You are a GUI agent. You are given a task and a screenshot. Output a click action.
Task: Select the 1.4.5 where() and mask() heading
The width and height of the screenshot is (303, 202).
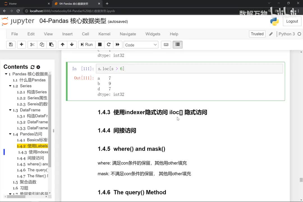(131, 149)
